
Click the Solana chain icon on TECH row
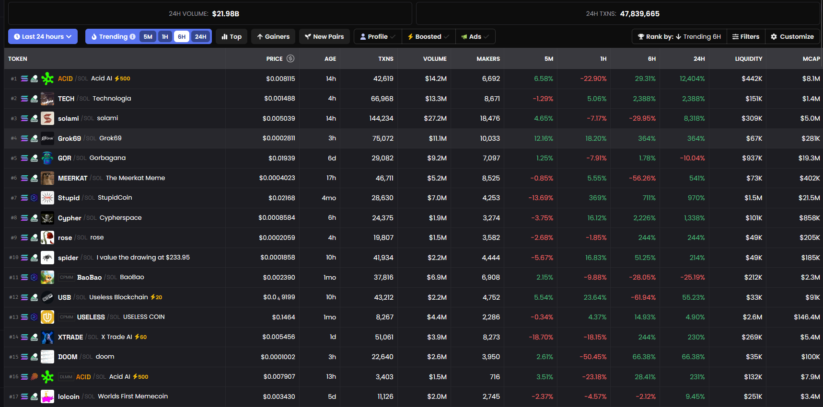[x=24, y=99]
